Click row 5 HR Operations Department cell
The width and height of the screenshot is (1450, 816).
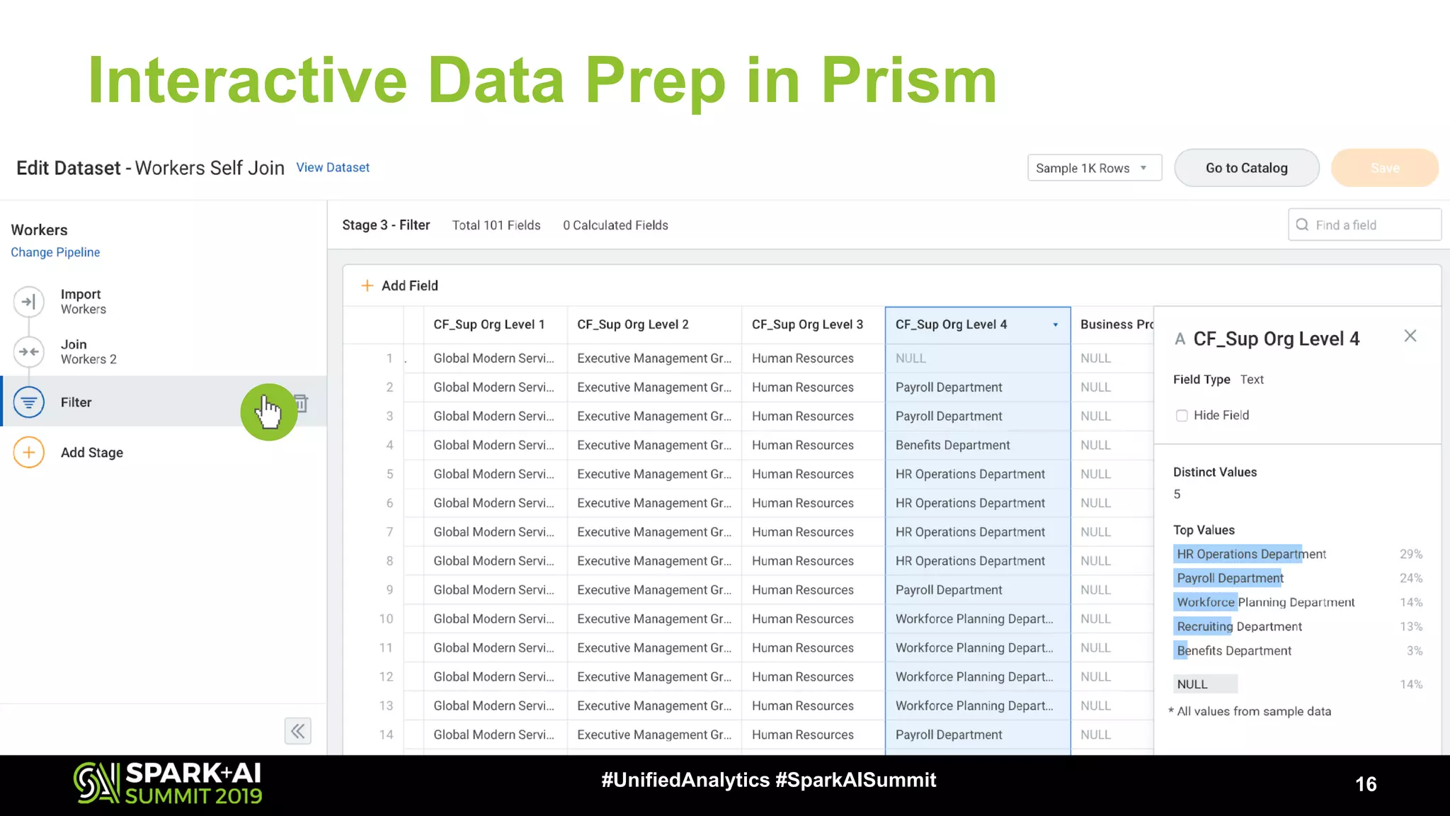(978, 475)
